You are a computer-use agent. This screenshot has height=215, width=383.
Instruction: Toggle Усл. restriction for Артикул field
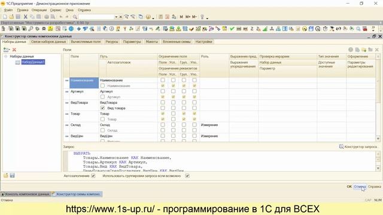pos(173,91)
